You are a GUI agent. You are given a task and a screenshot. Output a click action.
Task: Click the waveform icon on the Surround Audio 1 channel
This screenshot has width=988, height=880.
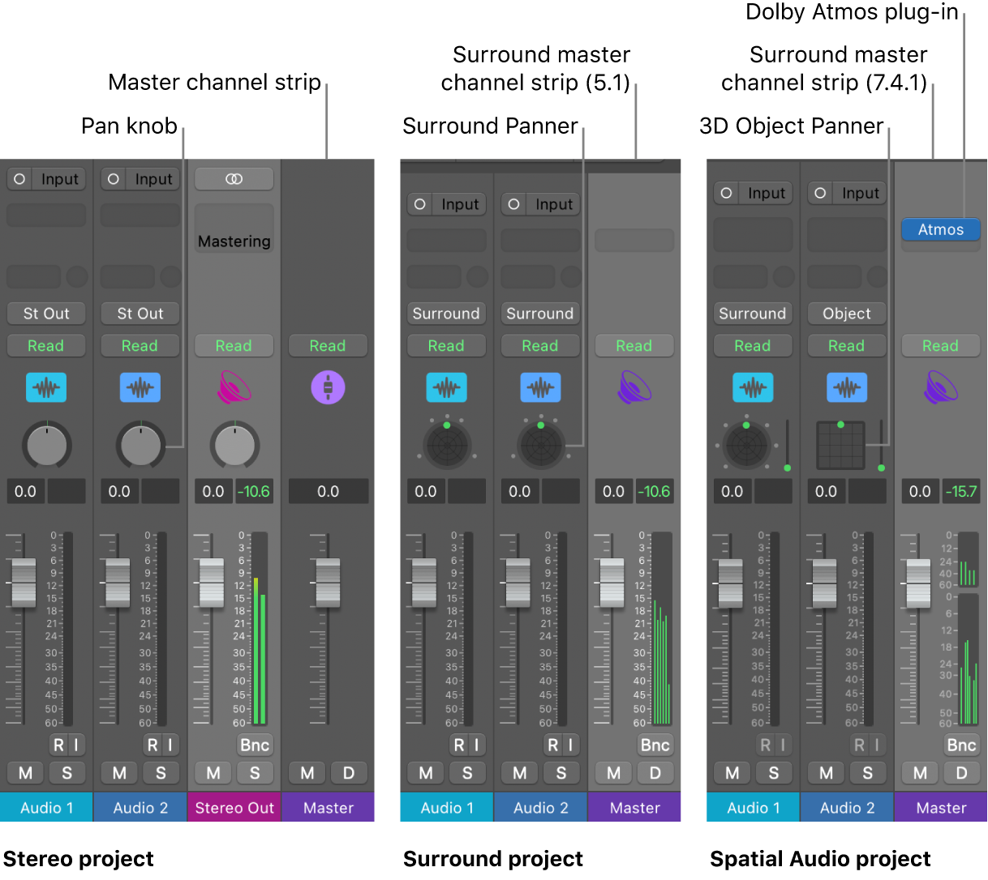(x=446, y=387)
